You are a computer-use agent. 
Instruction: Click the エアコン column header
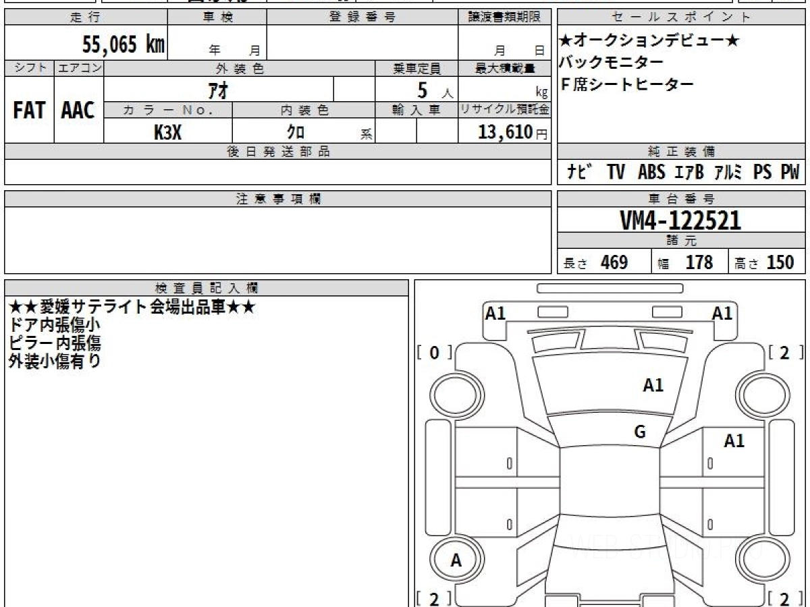pyautogui.click(x=79, y=68)
